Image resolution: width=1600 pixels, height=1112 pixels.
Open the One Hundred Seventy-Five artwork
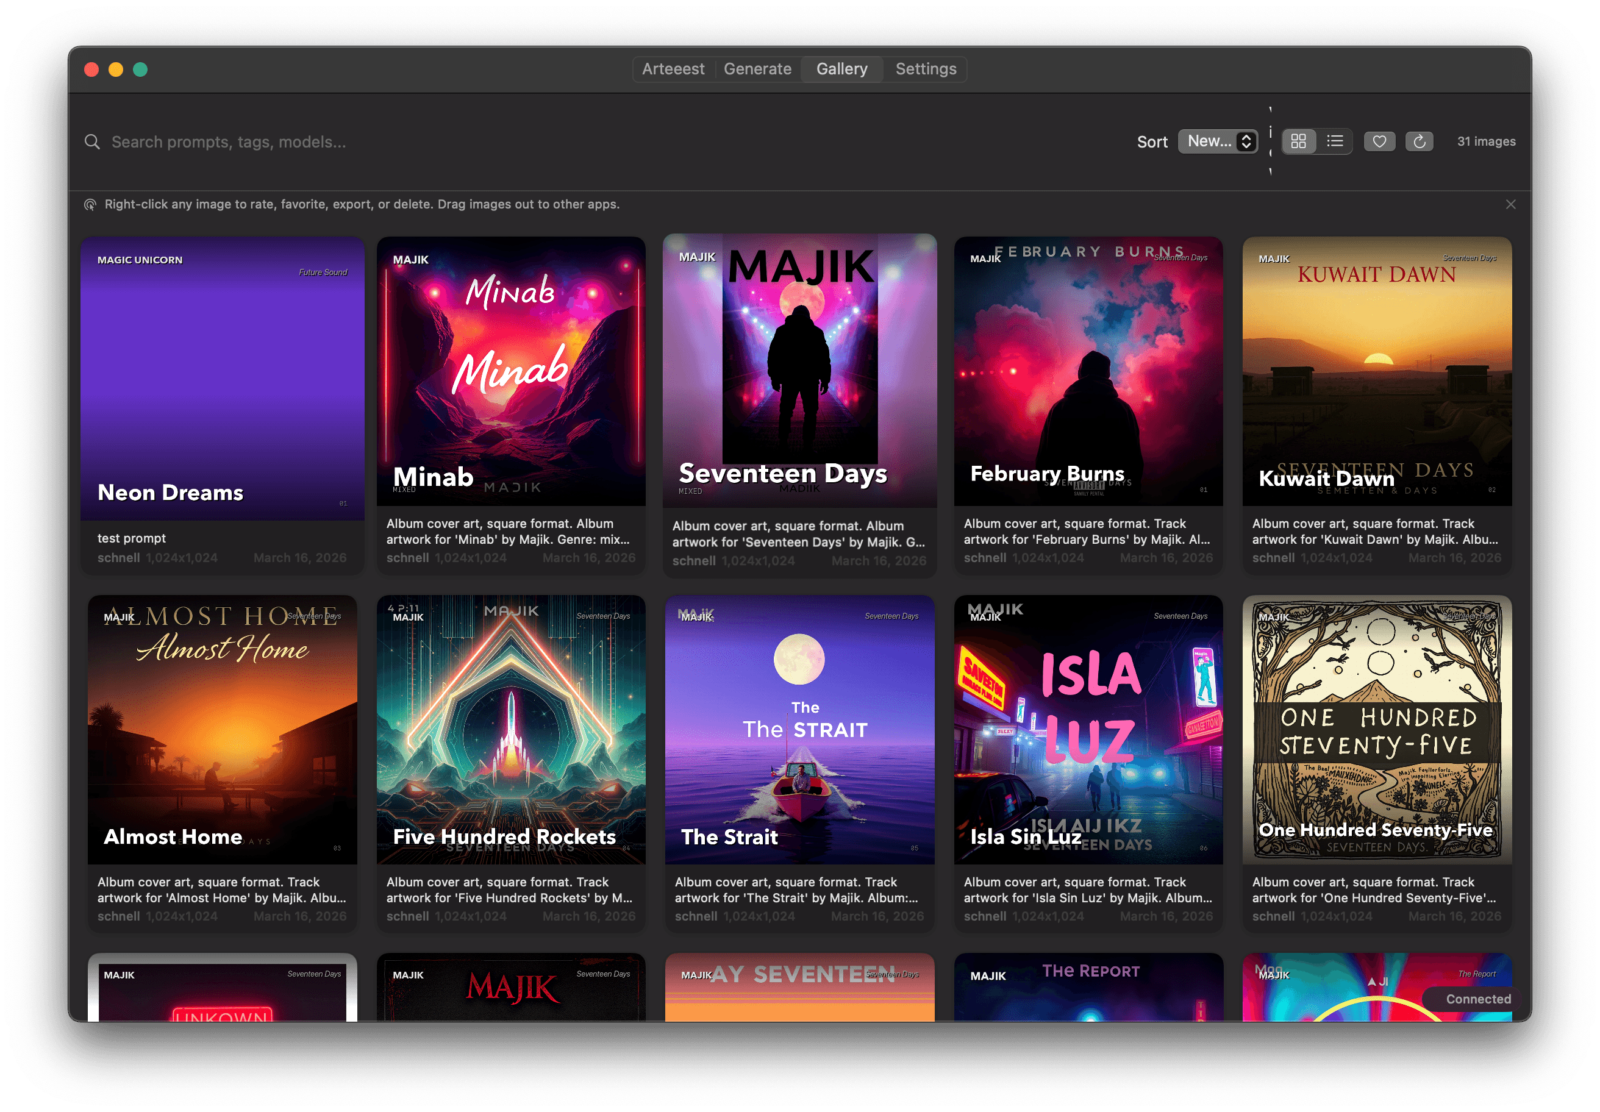[x=1376, y=730]
